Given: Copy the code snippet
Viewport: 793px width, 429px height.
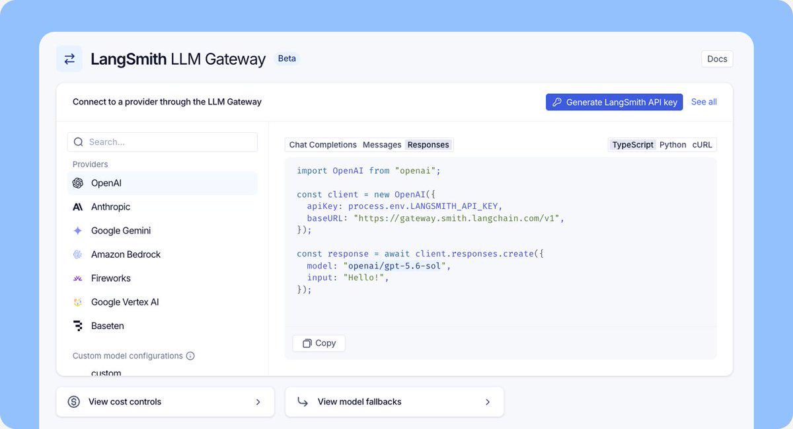Looking at the screenshot, I should click(x=319, y=343).
